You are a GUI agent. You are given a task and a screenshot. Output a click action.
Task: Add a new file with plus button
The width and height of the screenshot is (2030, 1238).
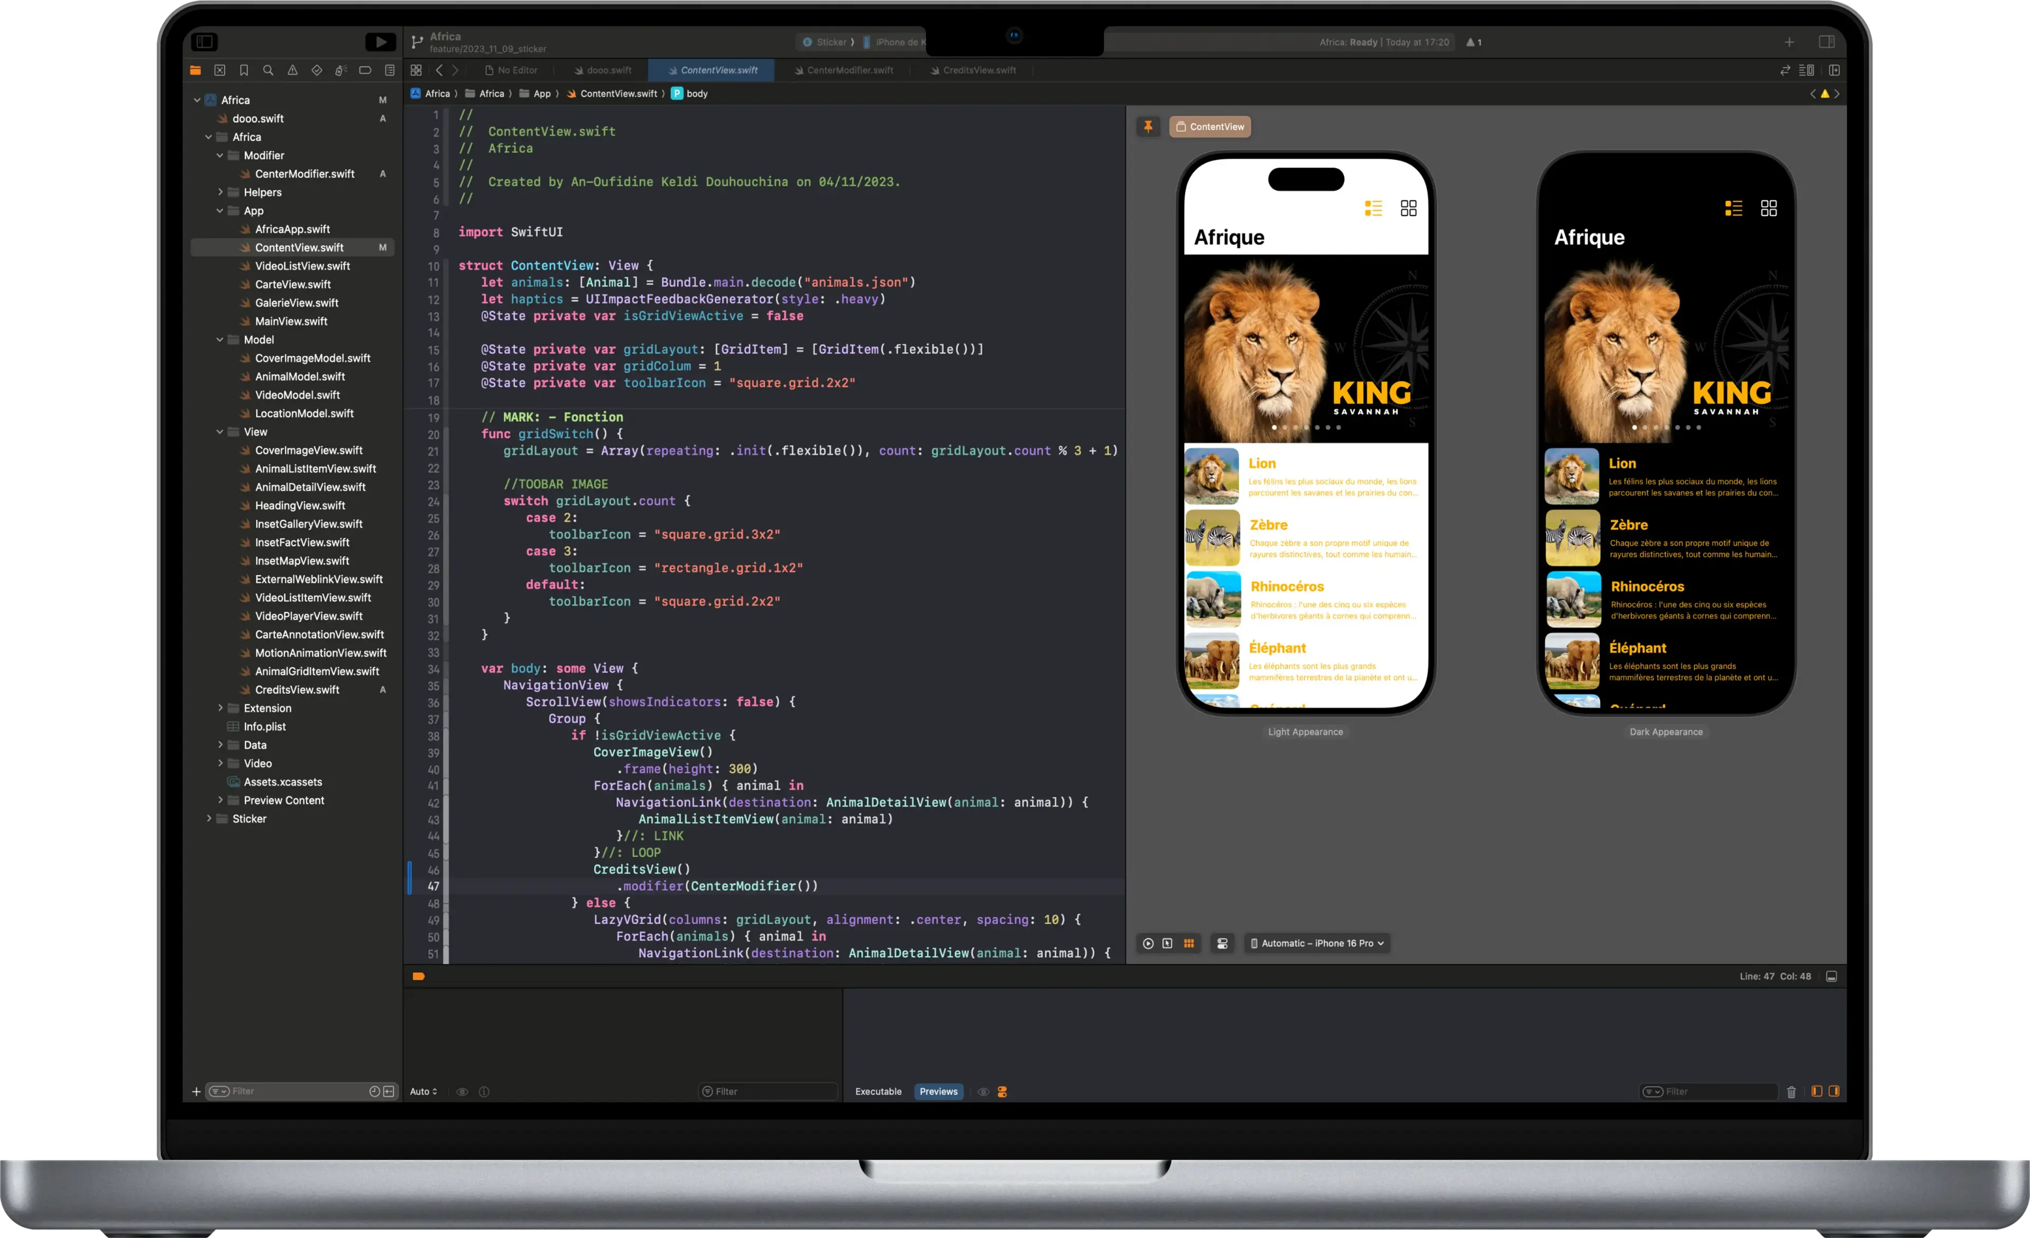click(x=196, y=1092)
